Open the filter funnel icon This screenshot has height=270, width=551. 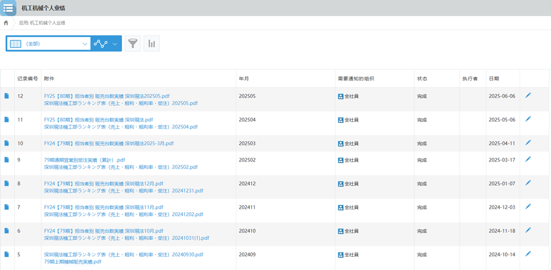point(133,44)
